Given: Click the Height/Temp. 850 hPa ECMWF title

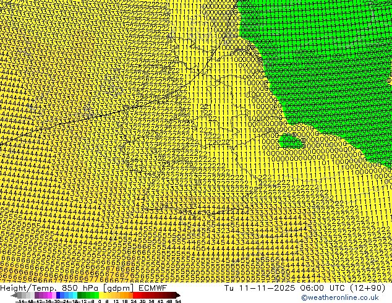Looking at the screenshot, I should click(83, 288).
